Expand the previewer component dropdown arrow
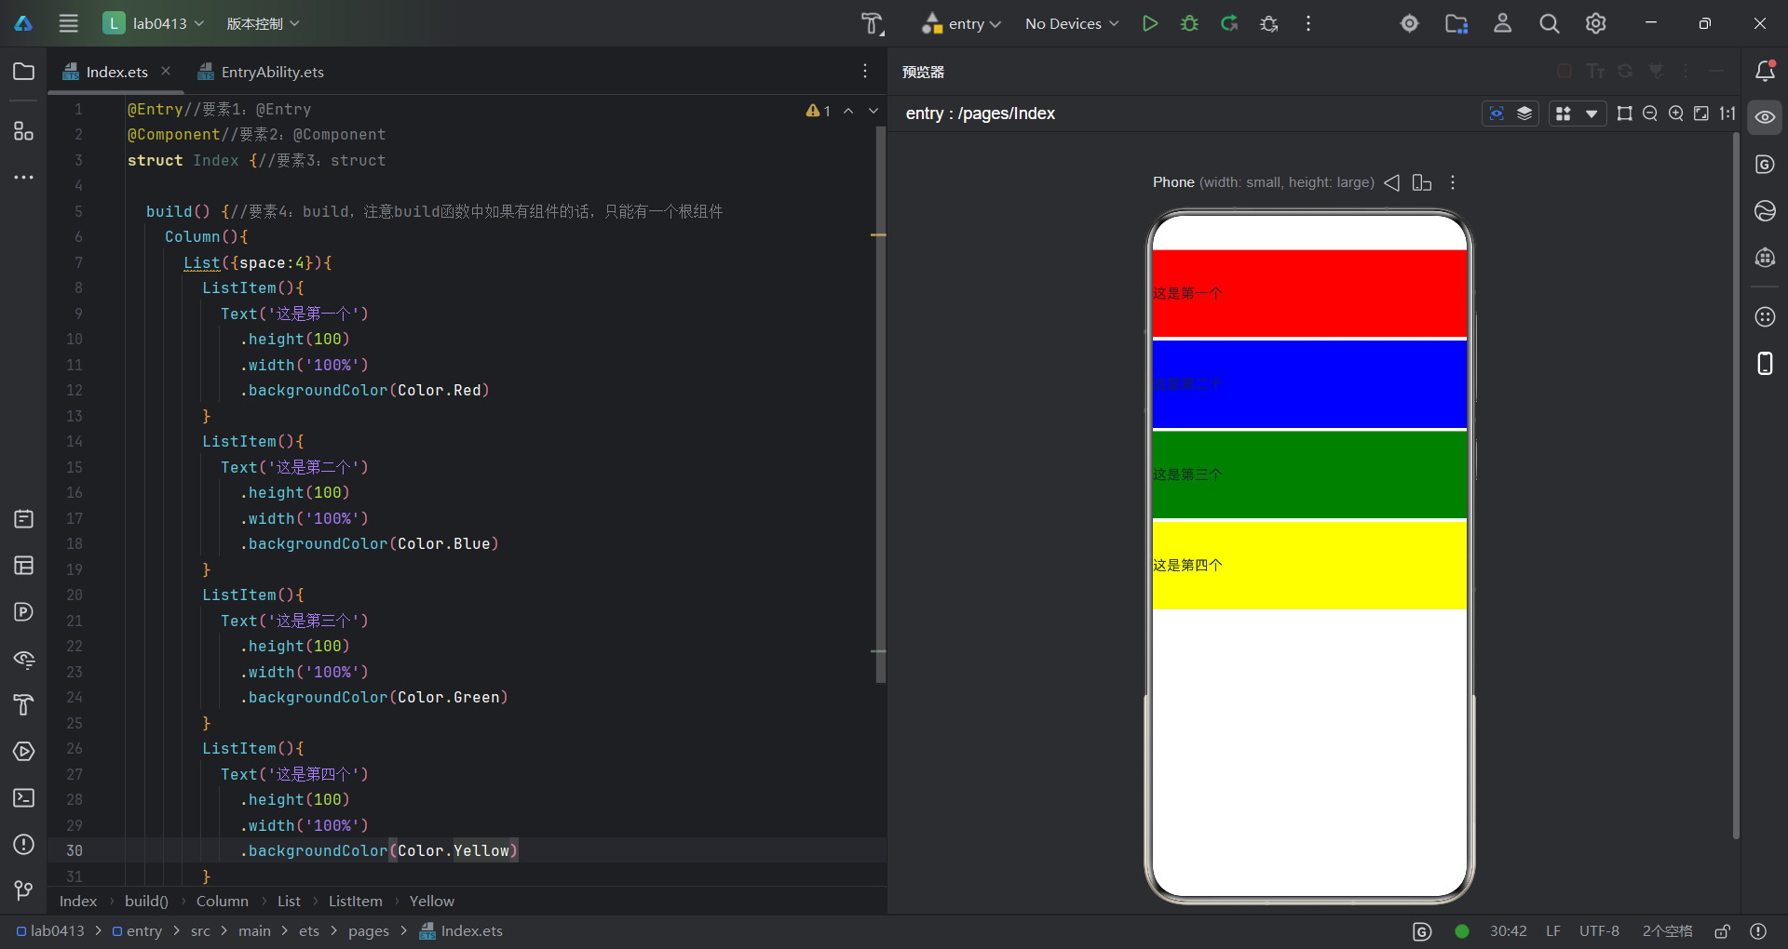 [1592, 114]
